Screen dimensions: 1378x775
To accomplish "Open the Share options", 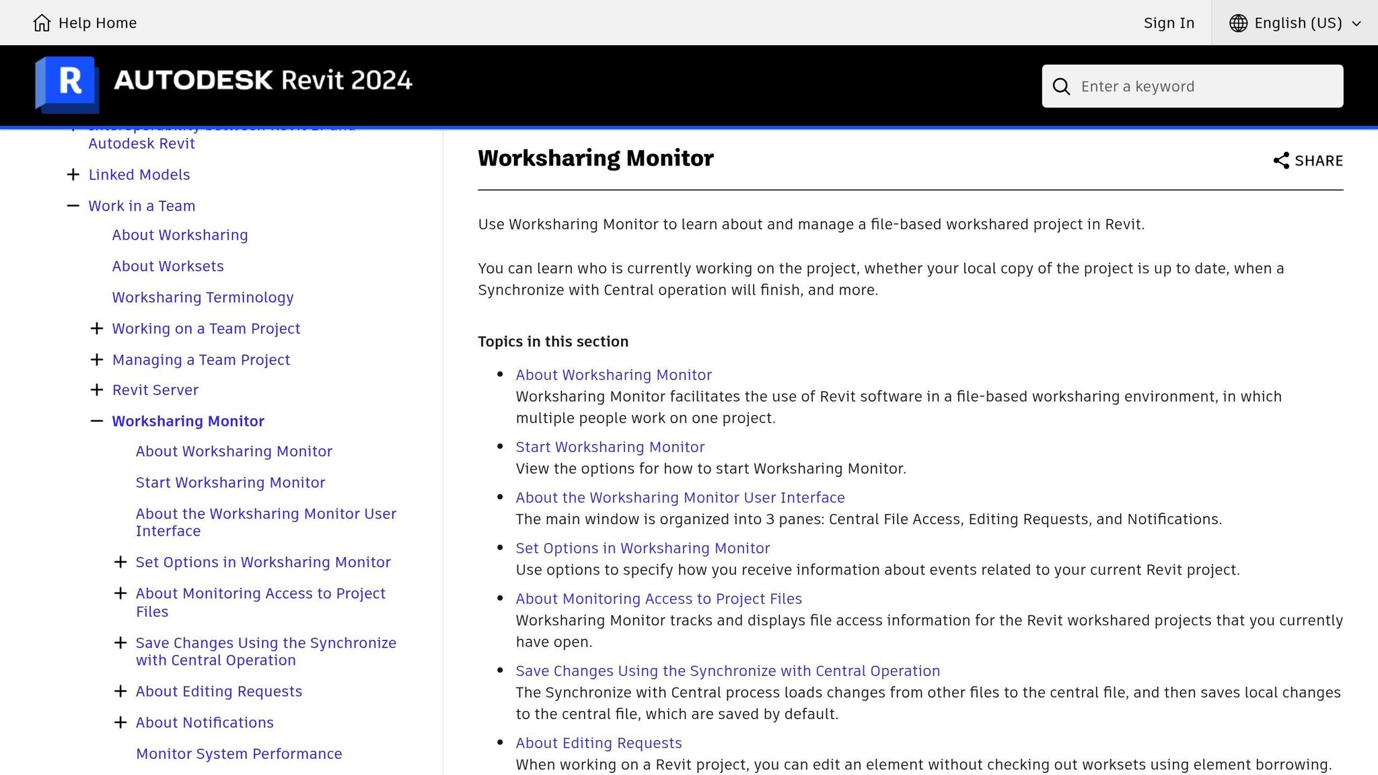I will [x=1306, y=161].
